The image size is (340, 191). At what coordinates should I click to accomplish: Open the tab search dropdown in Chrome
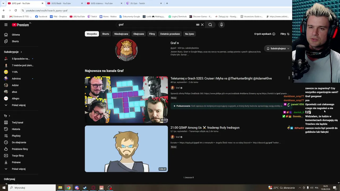tap(3, 3)
